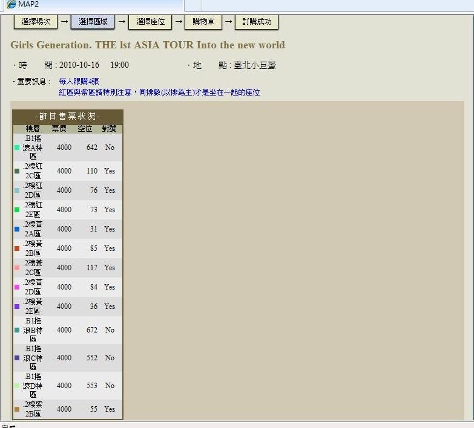Click the 票價 column header
The height and width of the screenshot is (428, 474).
tap(59, 129)
